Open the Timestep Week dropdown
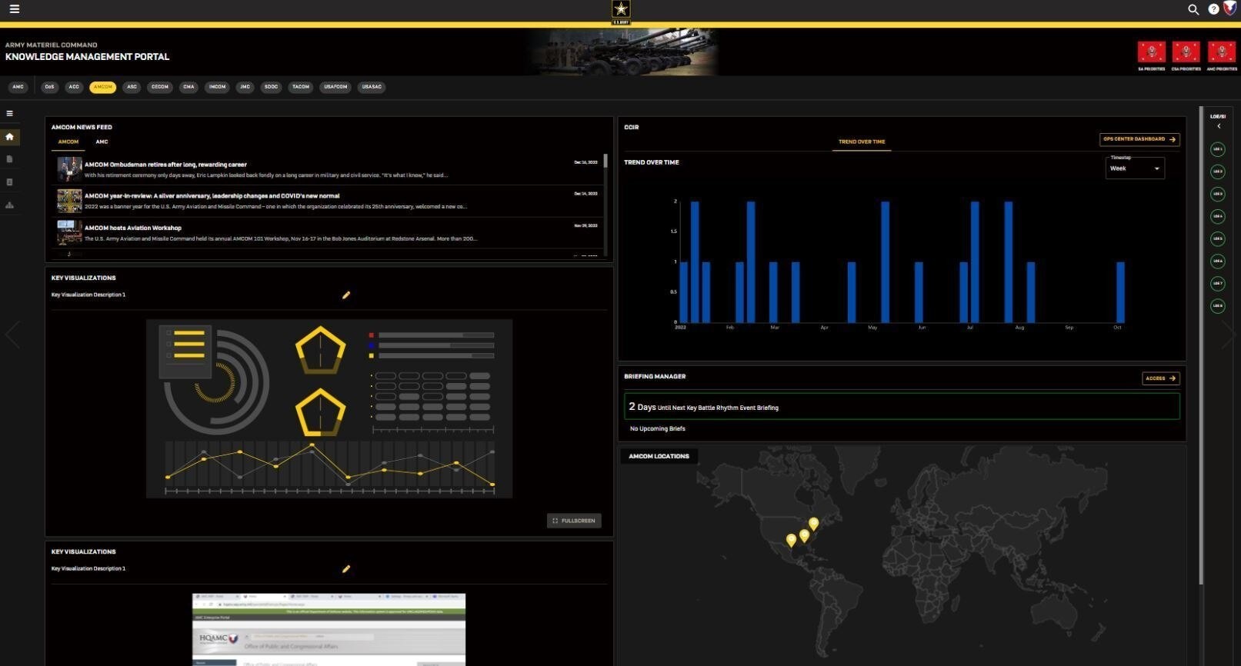 [1135, 168]
